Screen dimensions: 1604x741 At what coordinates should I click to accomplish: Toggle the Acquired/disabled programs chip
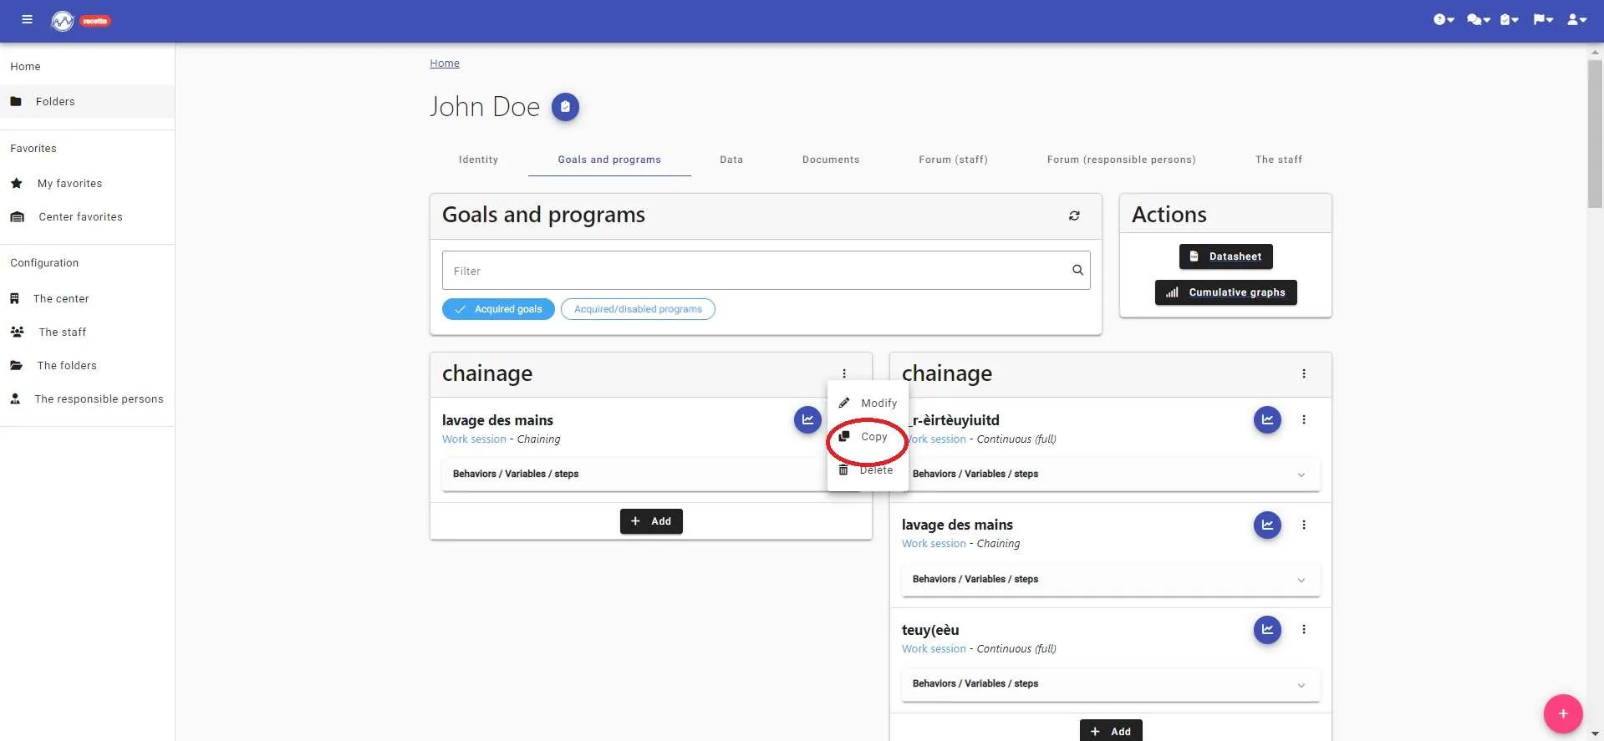[x=638, y=309]
